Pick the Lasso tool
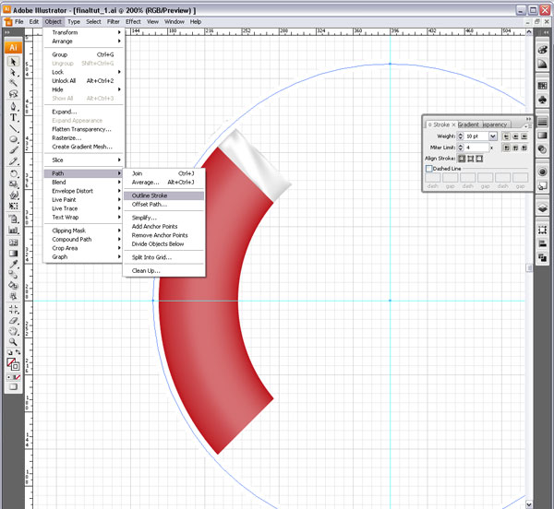Image resolution: width=554 pixels, height=509 pixels. (13, 94)
